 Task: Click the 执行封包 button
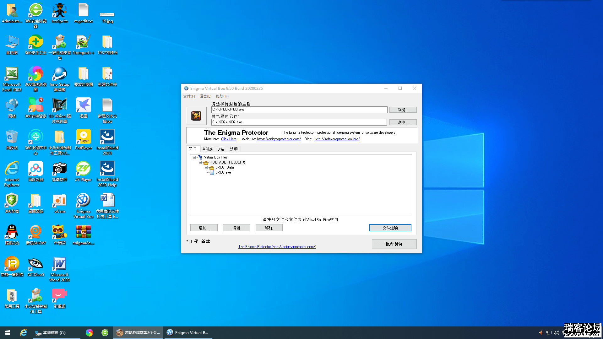point(394,244)
